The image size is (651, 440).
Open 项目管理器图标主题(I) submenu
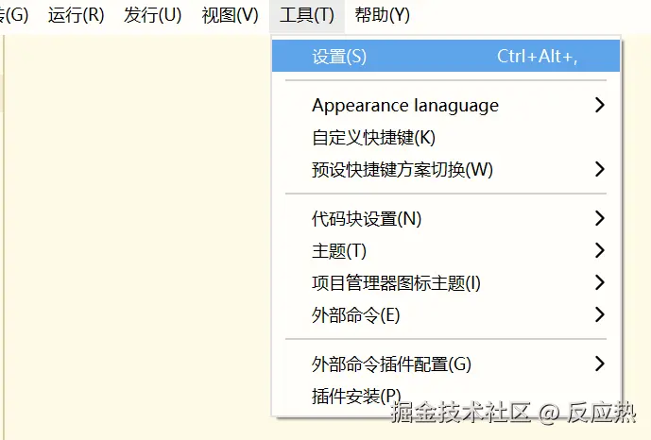[396, 282]
